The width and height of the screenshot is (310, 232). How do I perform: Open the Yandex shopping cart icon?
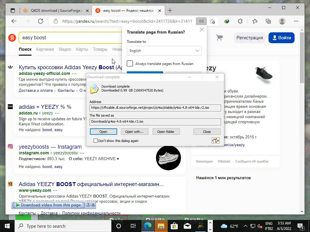(x=219, y=37)
